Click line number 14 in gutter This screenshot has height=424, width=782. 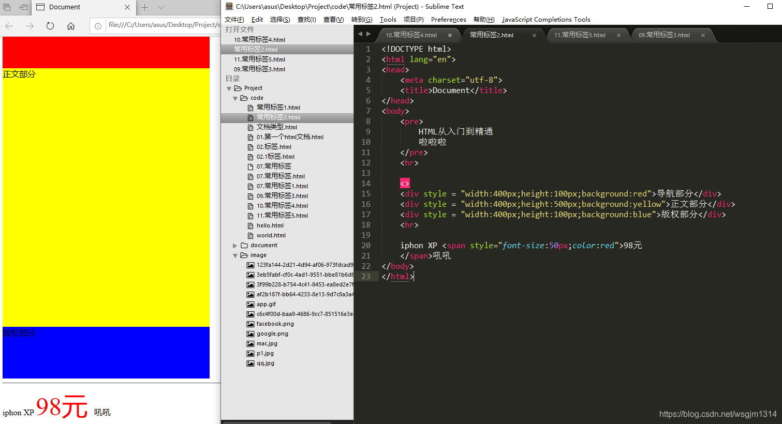click(366, 184)
